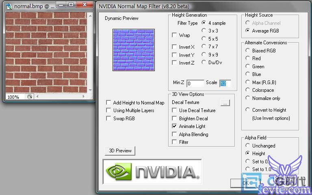
Task: Enable the Swap RGB checkbox
Action: pyautogui.click(x=108, y=118)
